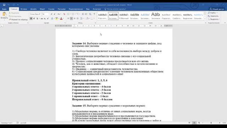Switch to the Дизайн ribbon tab

(x=33, y=9)
